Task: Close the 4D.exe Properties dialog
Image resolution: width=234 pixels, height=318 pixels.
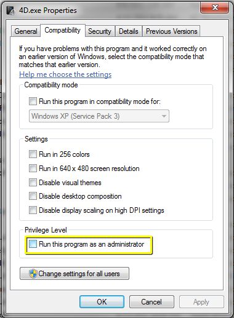Action: [x=214, y=7]
